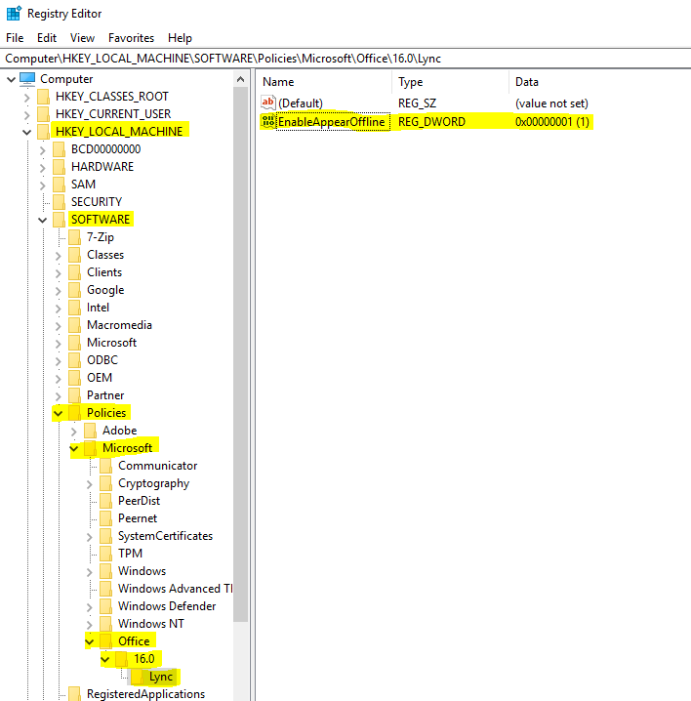The width and height of the screenshot is (691, 701).
Task: Click the BCD00000000 folder icon
Action: pyautogui.click(x=59, y=149)
